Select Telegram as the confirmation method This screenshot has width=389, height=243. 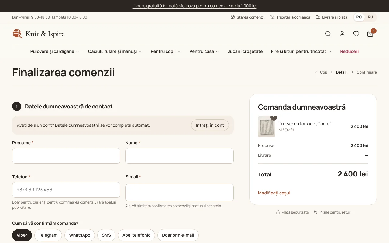tap(48, 235)
